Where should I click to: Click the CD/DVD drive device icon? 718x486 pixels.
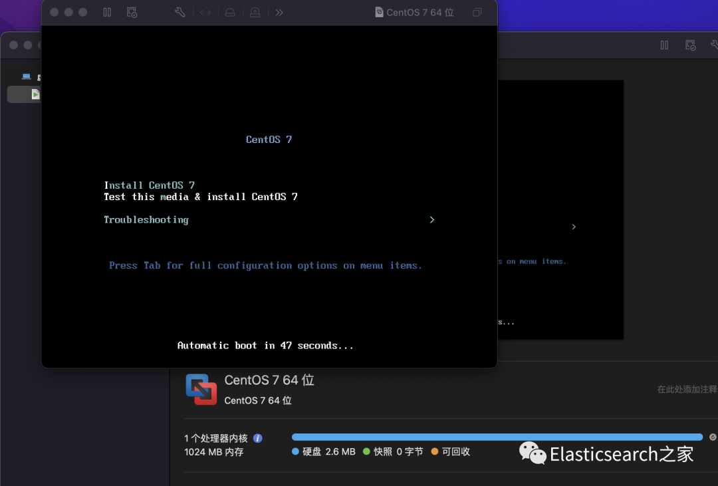255,13
